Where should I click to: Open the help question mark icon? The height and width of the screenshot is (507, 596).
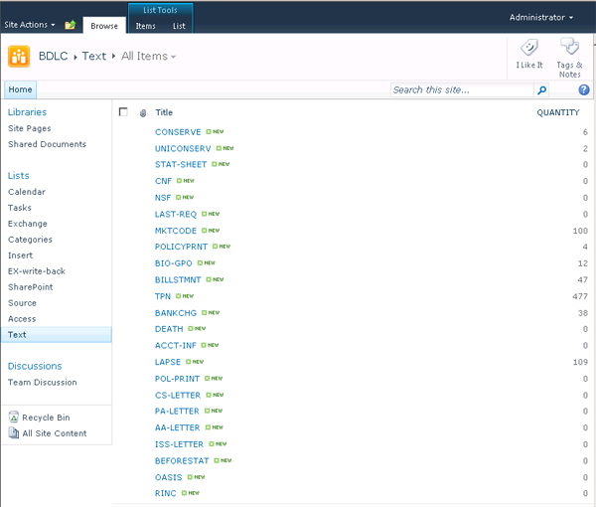point(584,89)
